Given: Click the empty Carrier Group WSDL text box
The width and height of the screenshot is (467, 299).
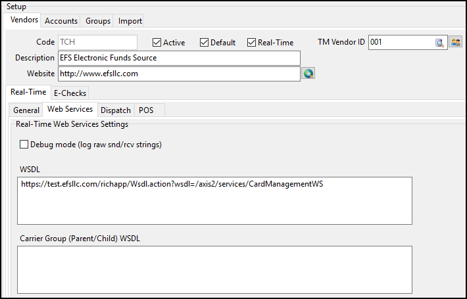Looking at the screenshot, I should coord(214,270).
